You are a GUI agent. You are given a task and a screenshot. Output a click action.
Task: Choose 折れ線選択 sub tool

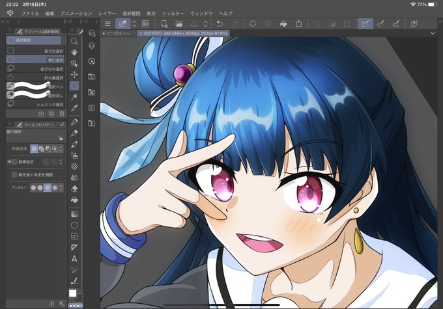tap(35, 77)
